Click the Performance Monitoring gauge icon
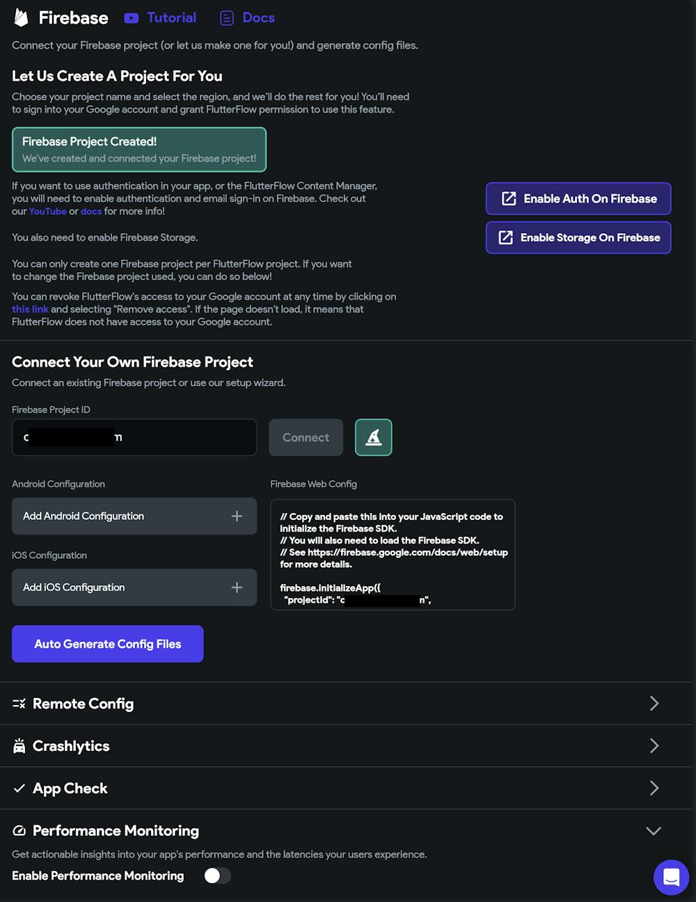The height and width of the screenshot is (902, 696). [19, 831]
